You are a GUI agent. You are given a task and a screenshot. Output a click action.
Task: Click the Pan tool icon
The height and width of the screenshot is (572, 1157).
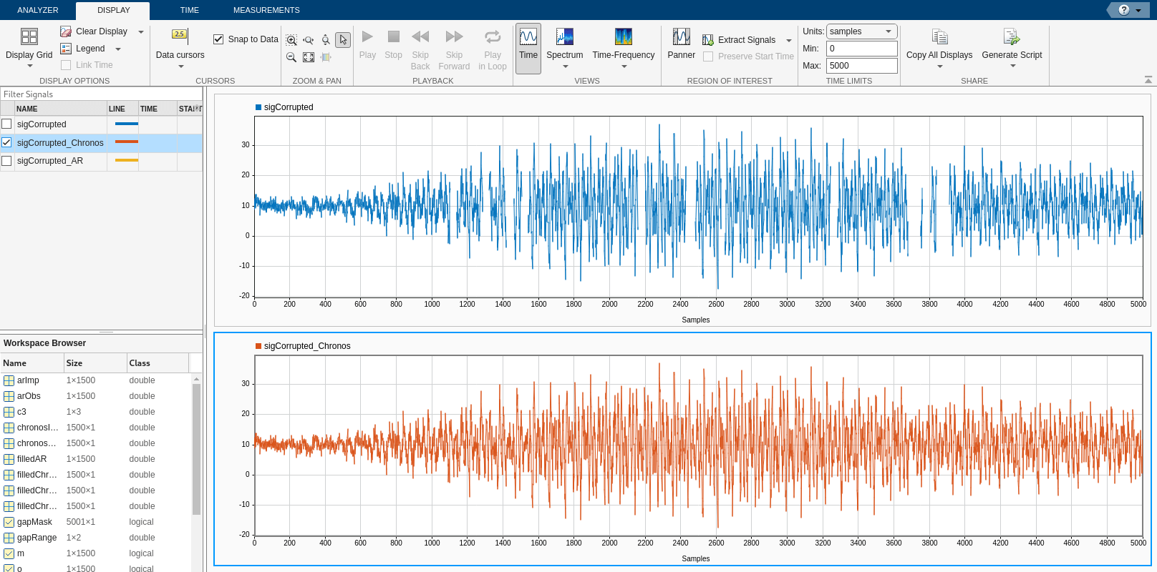click(x=326, y=57)
